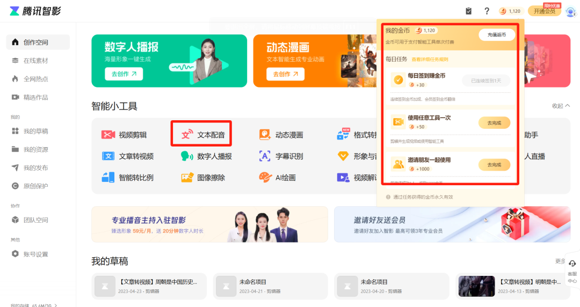Click the 每日签到赚金币 checkmark icon
This screenshot has height=307, width=580.
pyautogui.click(x=398, y=79)
